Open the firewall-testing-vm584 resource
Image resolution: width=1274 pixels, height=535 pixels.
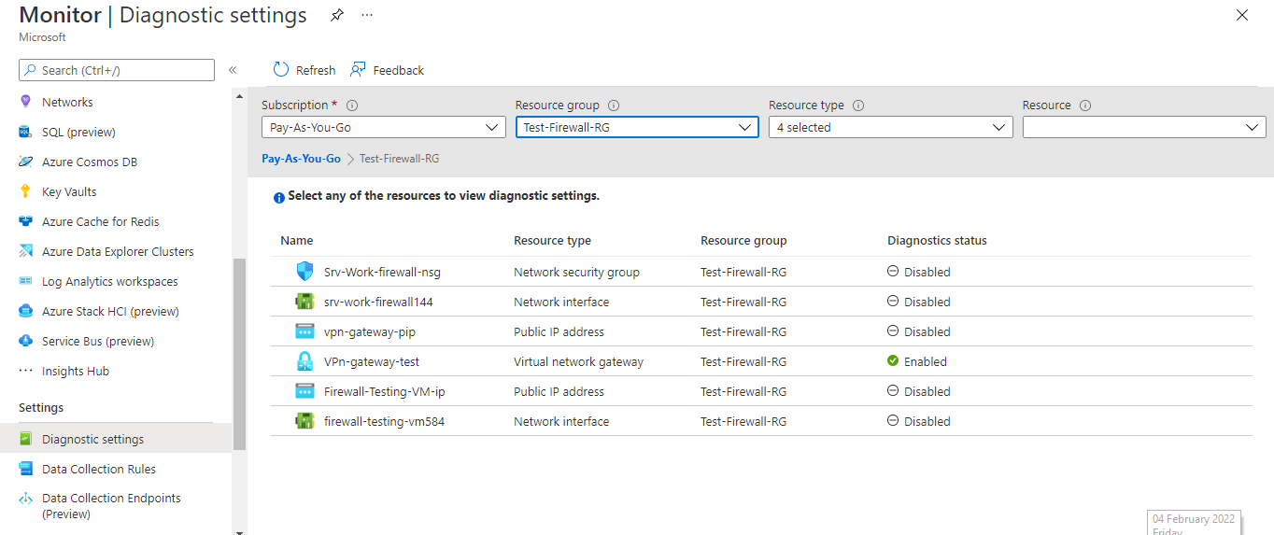tap(384, 421)
